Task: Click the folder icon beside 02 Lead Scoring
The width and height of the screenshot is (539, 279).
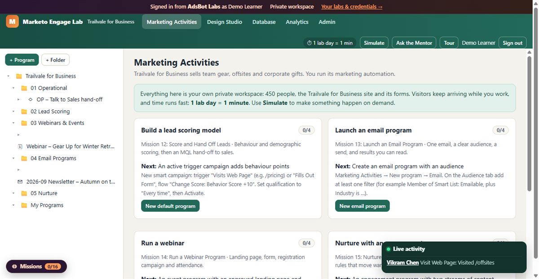Action: click(x=24, y=112)
